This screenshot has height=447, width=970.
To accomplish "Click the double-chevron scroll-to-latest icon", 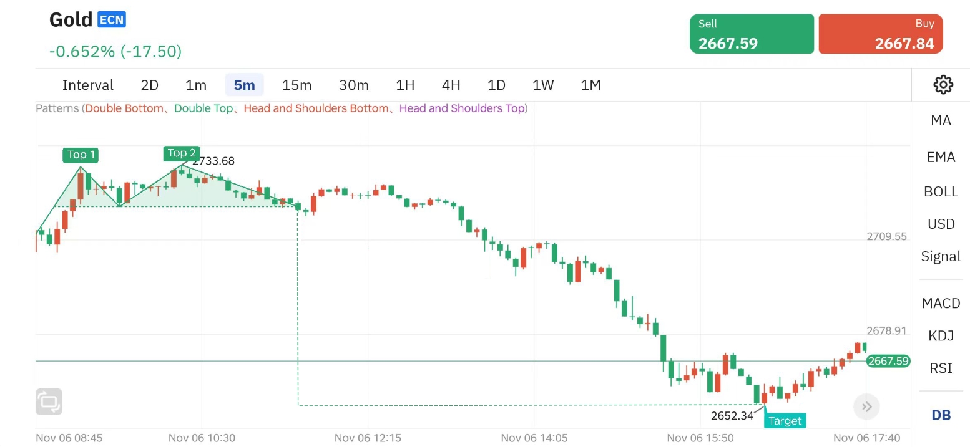I will pos(866,407).
